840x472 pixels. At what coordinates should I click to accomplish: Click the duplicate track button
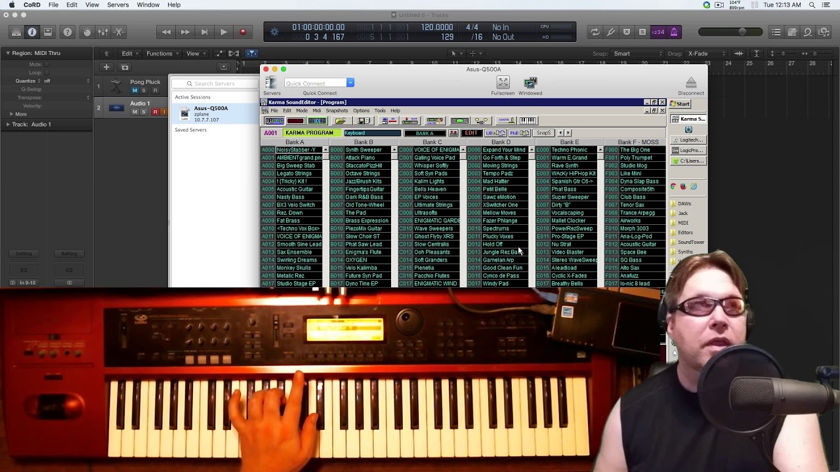tap(125, 67)
